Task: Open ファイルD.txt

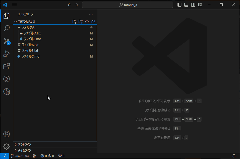Action: (x=55, y=33)
